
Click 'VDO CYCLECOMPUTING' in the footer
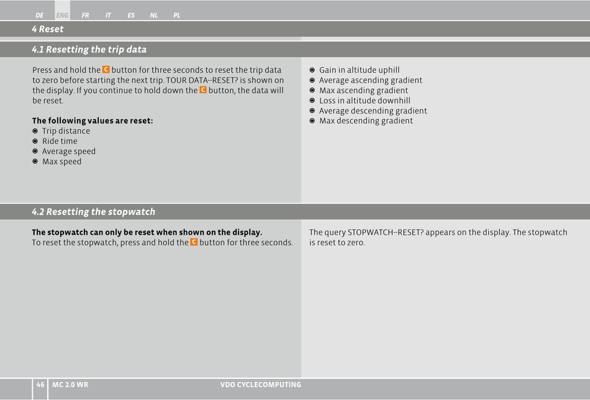pyautogui.click(x=261, y=384)
